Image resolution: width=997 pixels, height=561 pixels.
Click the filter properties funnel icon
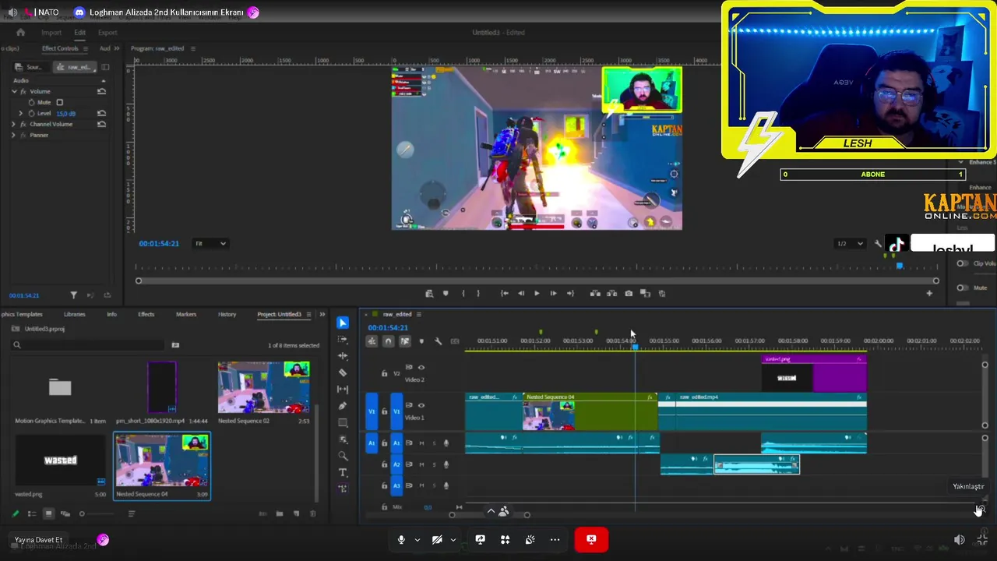point(73,295)
